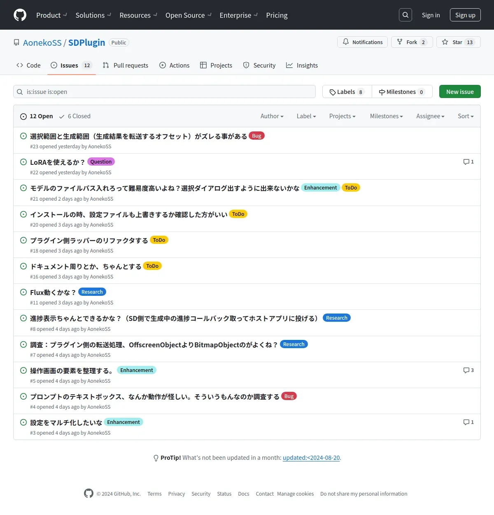Click the Sign in link

(x=431, y=15)
